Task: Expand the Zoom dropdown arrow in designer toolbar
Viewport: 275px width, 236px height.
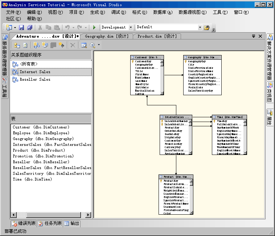Action: tap(99, 45)
